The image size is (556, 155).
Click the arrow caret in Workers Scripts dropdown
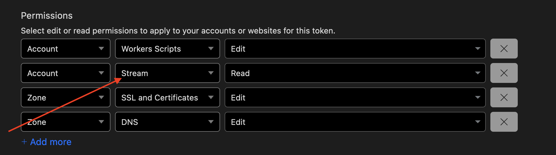coord(211,49)
